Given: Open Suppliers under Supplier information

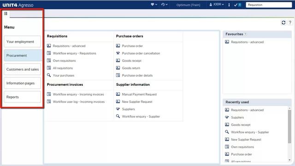Looking at the screenshot, I should click(128, 109).
